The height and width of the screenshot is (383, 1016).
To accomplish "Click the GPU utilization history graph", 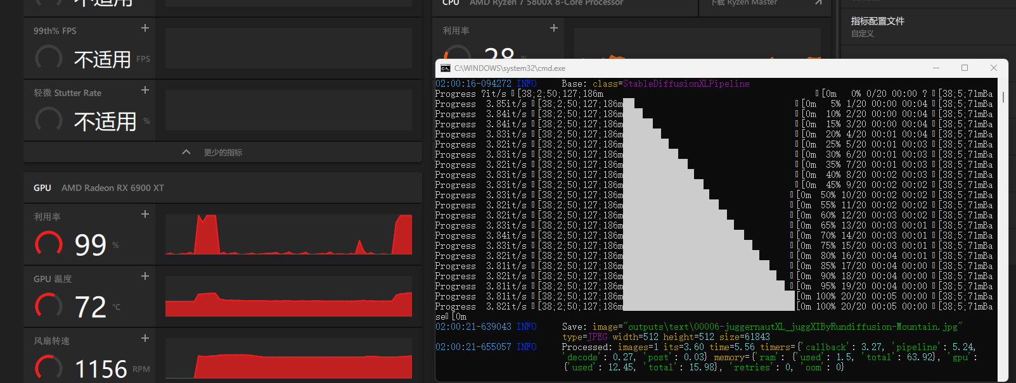I will click(288, 234).
